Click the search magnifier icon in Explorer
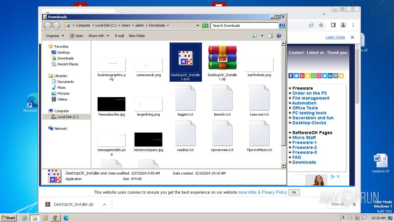Image resolution: width=394 pixels, height=222 pixels. coord(282,26)
